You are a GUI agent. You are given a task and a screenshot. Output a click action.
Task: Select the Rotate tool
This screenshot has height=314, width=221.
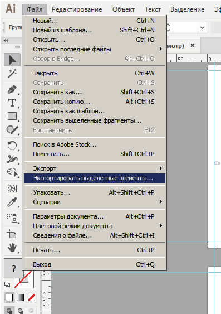(12, 146)
